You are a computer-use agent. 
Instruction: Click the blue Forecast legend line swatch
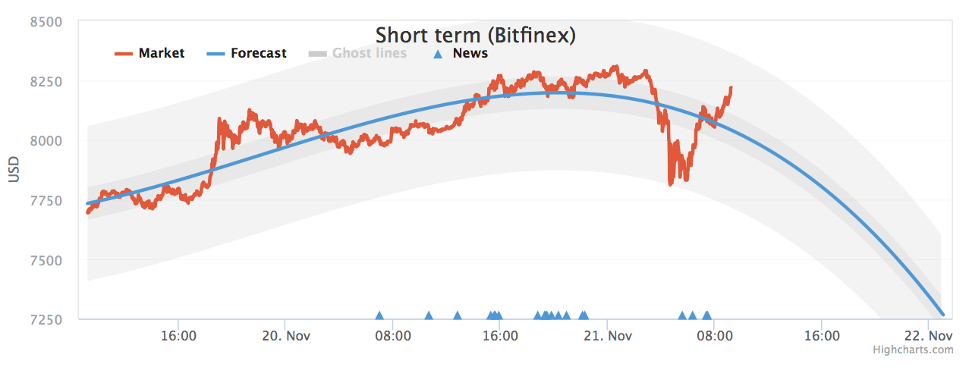(216, 54)
